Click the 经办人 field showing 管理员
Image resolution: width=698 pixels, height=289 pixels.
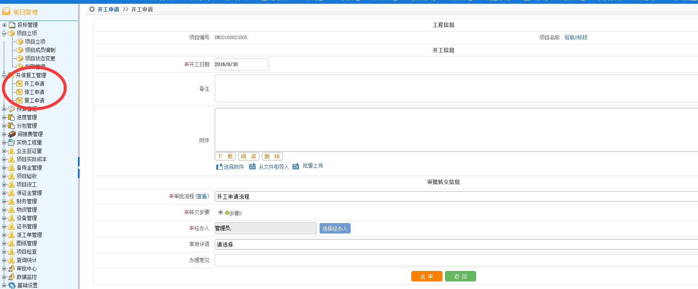coord(266,228)
